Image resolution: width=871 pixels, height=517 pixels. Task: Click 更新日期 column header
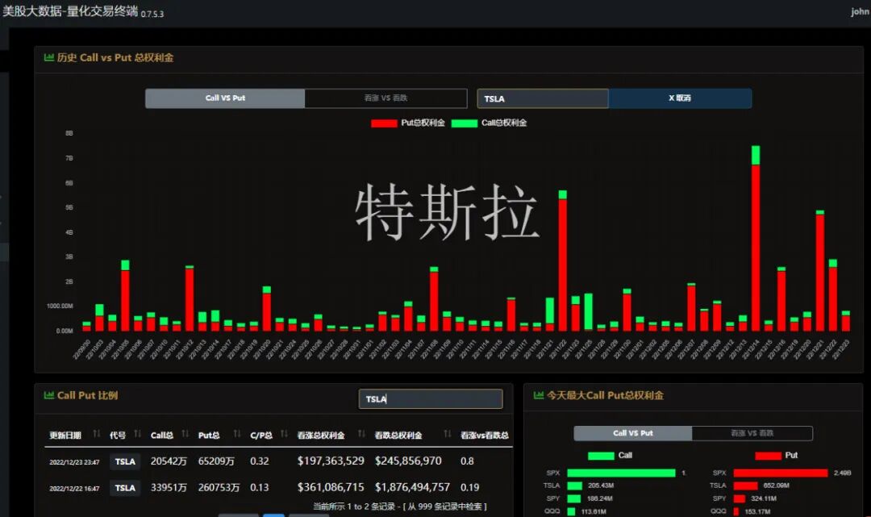pos(65,435)
